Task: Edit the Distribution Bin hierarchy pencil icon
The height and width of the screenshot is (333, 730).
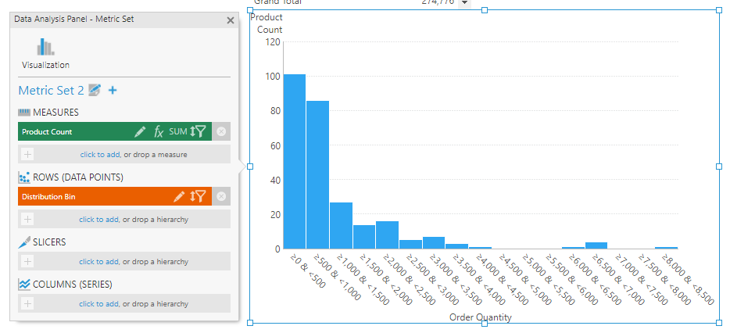Action: point(179,196)
